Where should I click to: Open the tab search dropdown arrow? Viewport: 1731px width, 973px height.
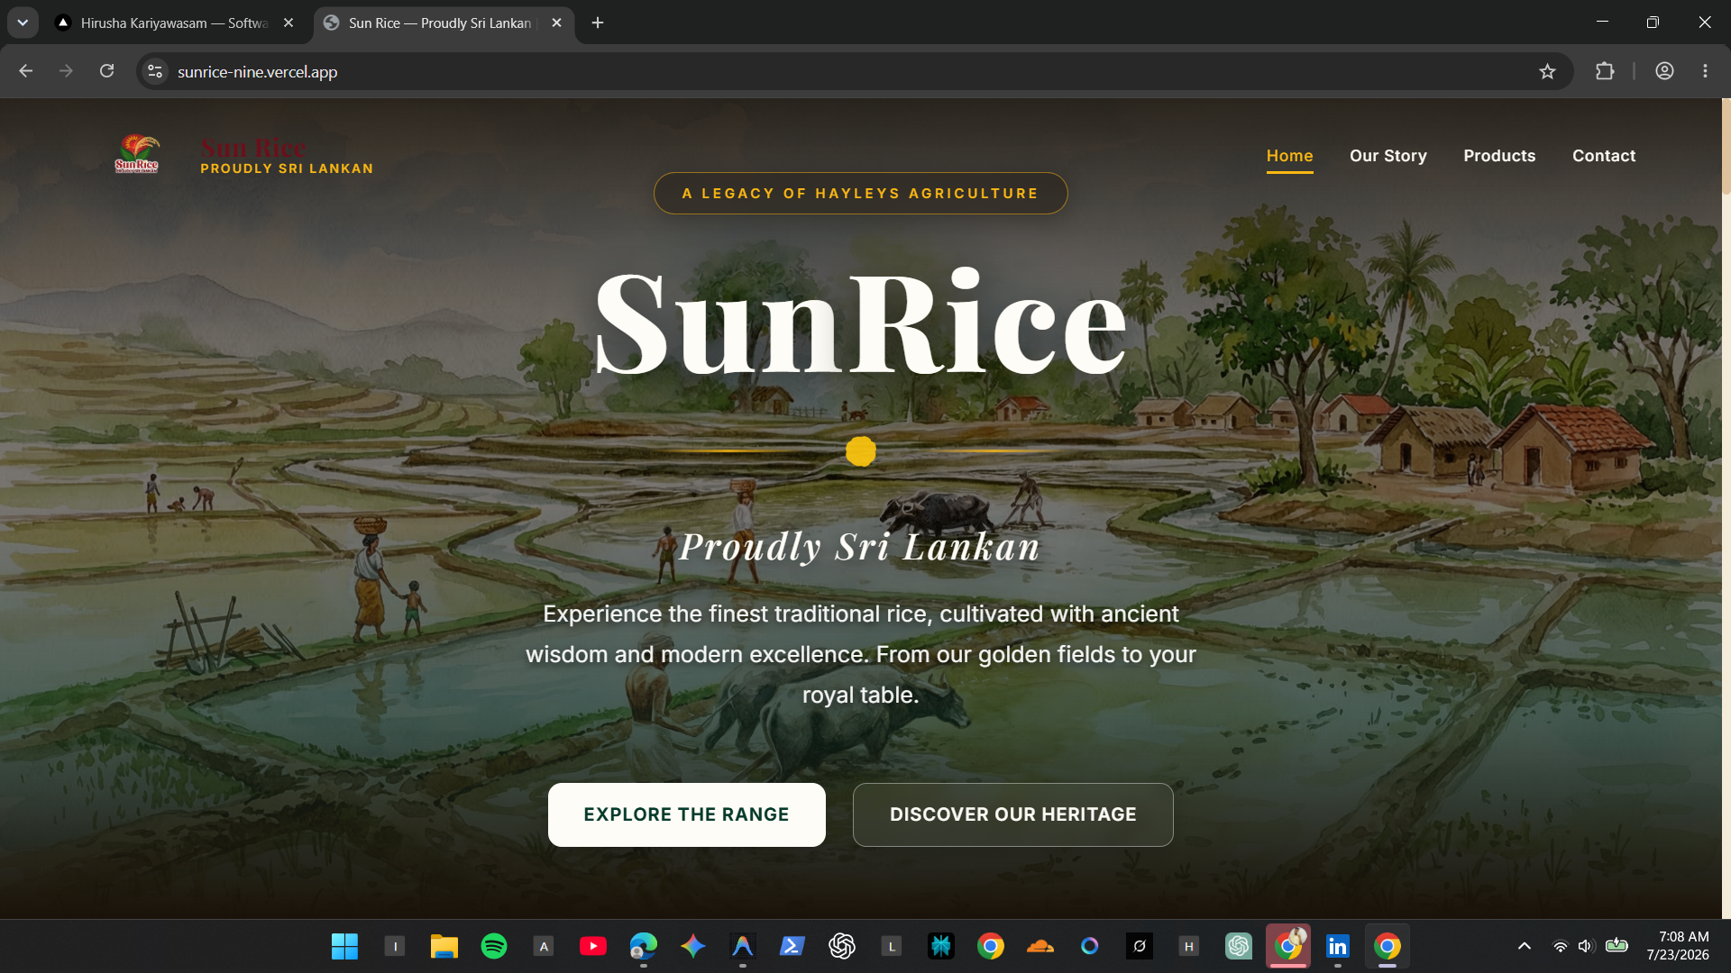tap(23, 23)
